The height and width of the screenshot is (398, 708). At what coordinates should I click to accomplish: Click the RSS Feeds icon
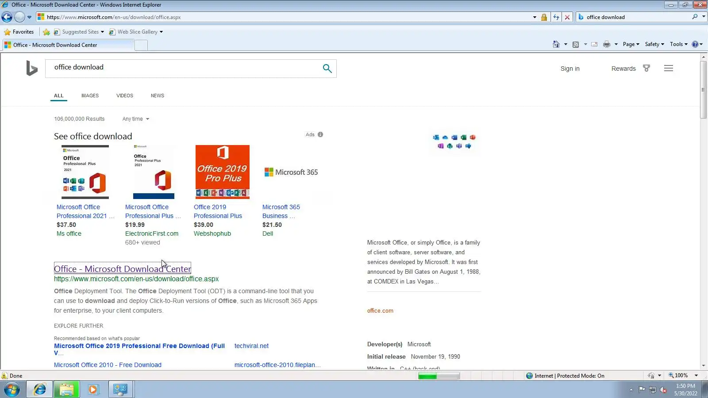point(576,44)
